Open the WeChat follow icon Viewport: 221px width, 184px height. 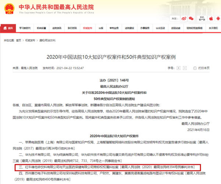(192, 18)
